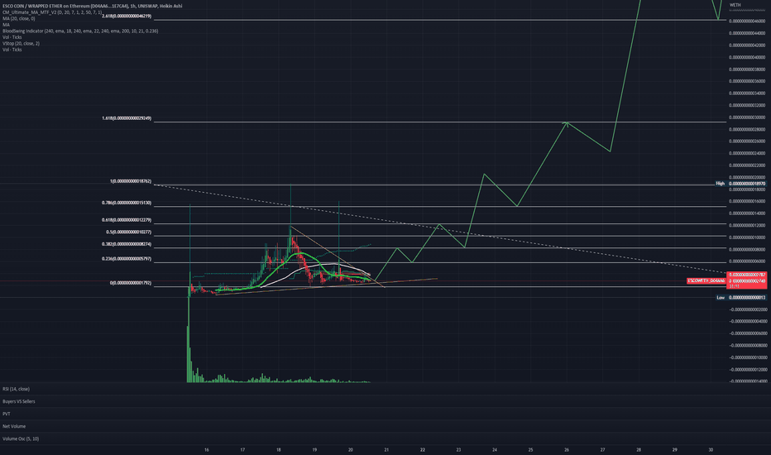The image size is (771, 455).
Task: Select date 16 on the time axis
Action: [x=207, y=449]
